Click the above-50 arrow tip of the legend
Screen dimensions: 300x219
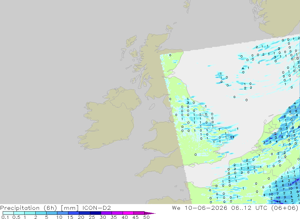coord(150,213)
